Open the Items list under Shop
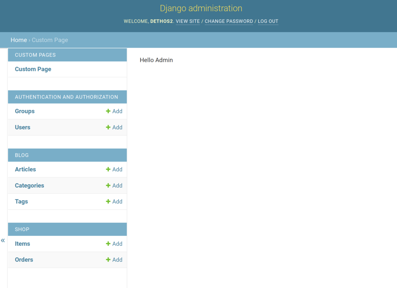The width and height of the screenshot is (397, 288). (x=22, y=243)
